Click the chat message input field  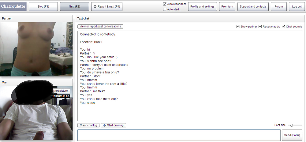click(x=179, y=135)
